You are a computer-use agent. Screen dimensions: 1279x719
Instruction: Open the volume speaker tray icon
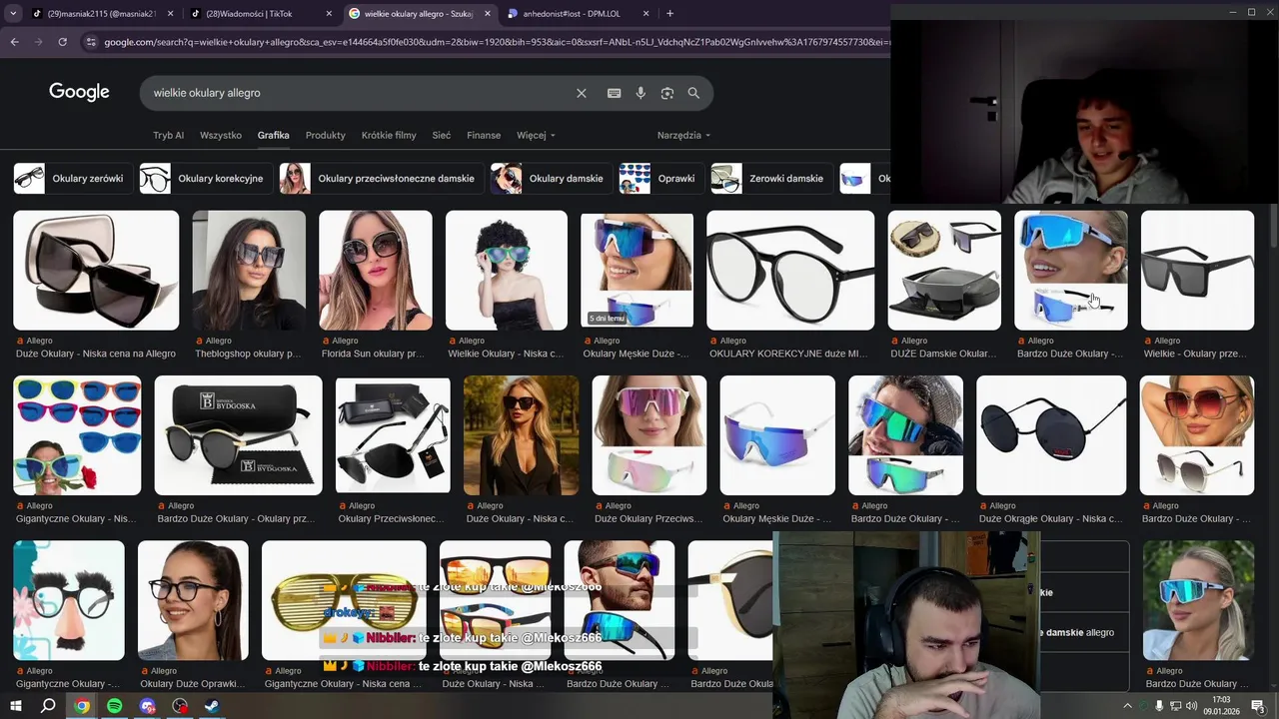point(1192,706)
